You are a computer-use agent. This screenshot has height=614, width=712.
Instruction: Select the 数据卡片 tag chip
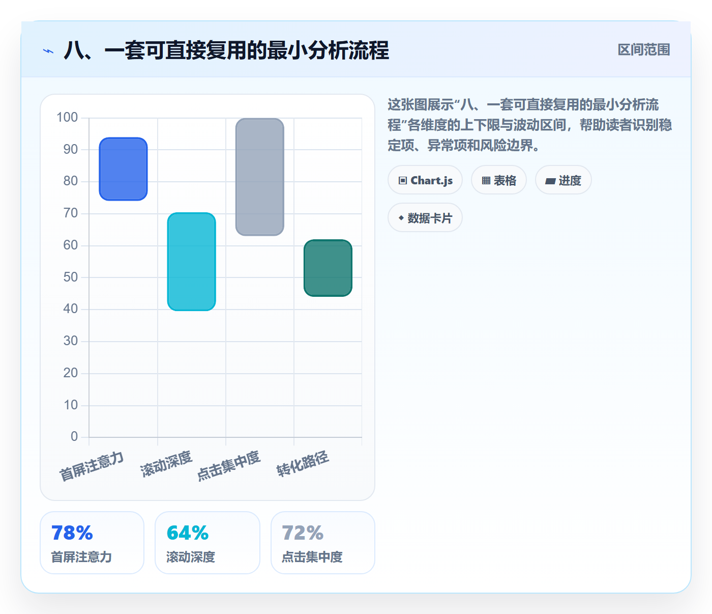[x=425, y=218]
